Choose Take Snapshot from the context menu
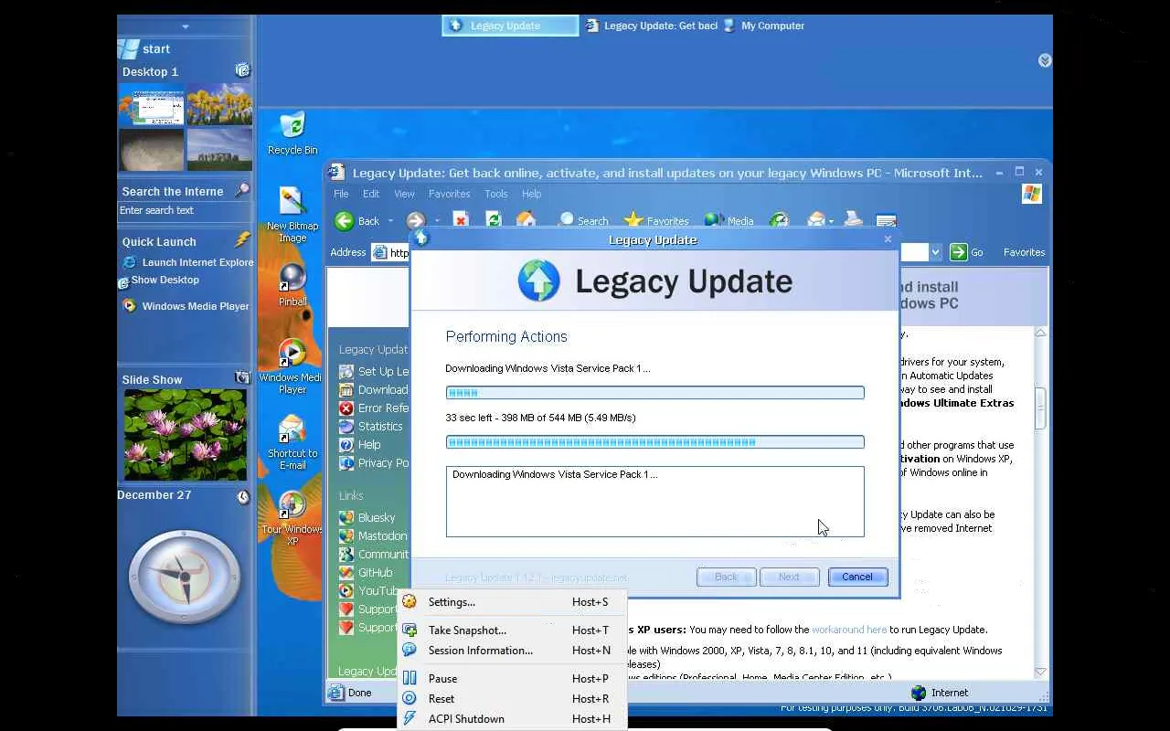This screenshot has height=731, width=1170. click(513, 630)
